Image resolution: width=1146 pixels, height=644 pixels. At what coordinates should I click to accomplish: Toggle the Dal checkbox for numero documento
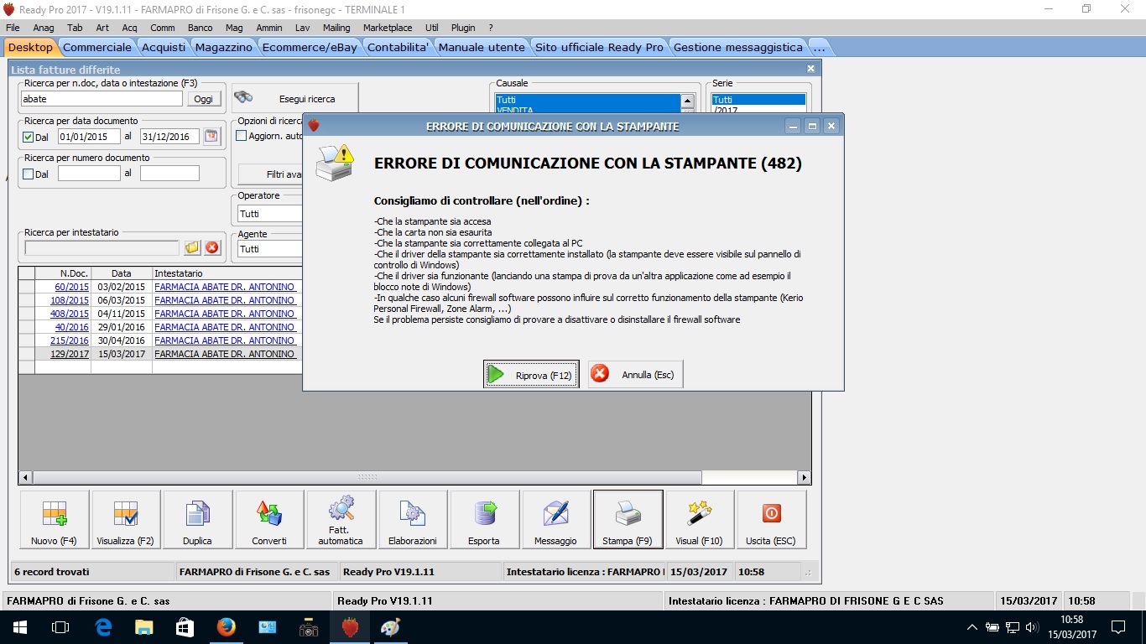tap(29, 174)
